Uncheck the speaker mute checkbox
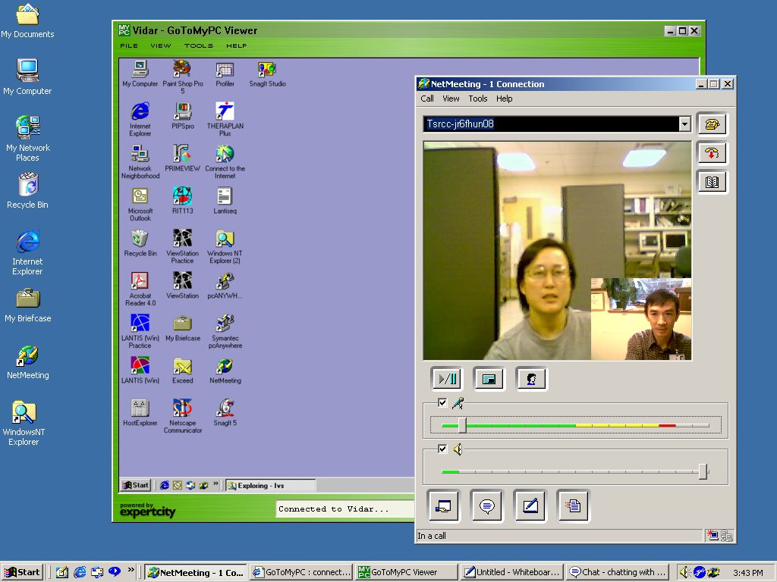Viewport: 777px width, 582px height. 442,449
